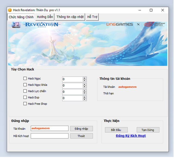
Task: Decrease the Hack Ngọc khóa value
Action: [x=85, y=87]
